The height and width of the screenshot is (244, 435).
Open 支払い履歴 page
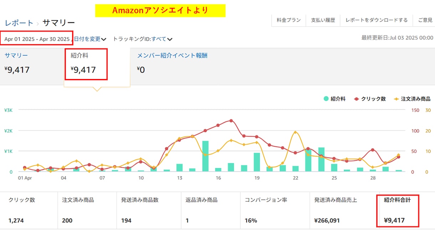[323, 20]
